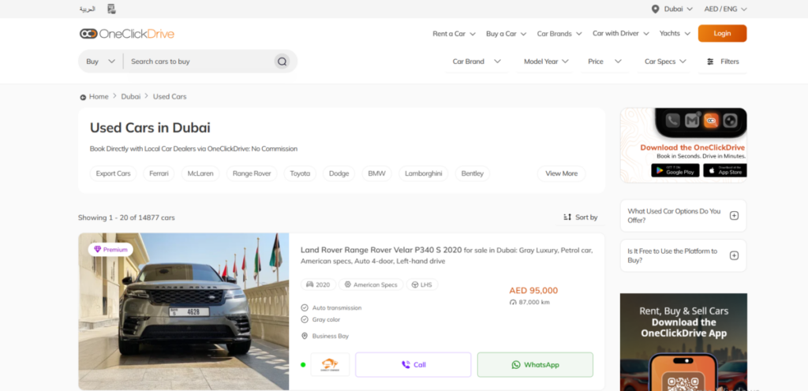The width and height of the screenshot is (808, 391).
Task: Expand 'Is It Free to Use' plus icon
Action: [735, 255]
